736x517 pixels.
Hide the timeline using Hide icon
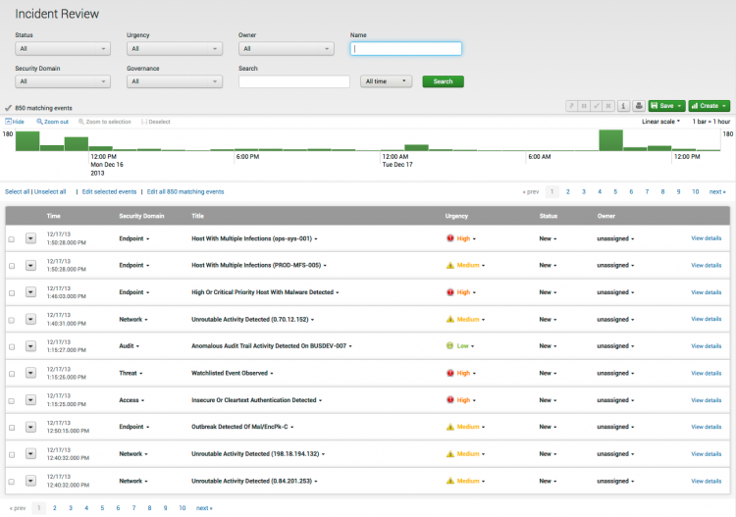click(15, 122)
